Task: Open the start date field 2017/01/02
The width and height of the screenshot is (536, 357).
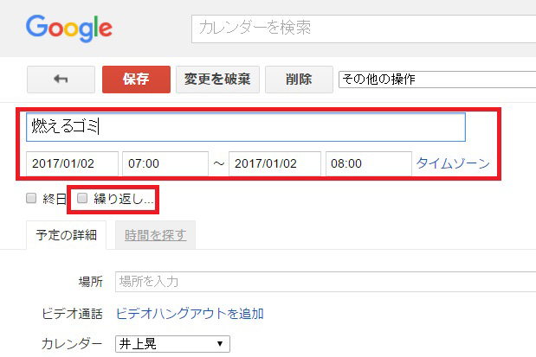Action: tap(72, 163)
